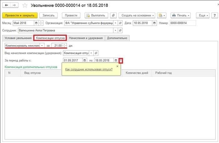
Task: Close the yellow tooltip popup
Action: click(x=117, y=66)
